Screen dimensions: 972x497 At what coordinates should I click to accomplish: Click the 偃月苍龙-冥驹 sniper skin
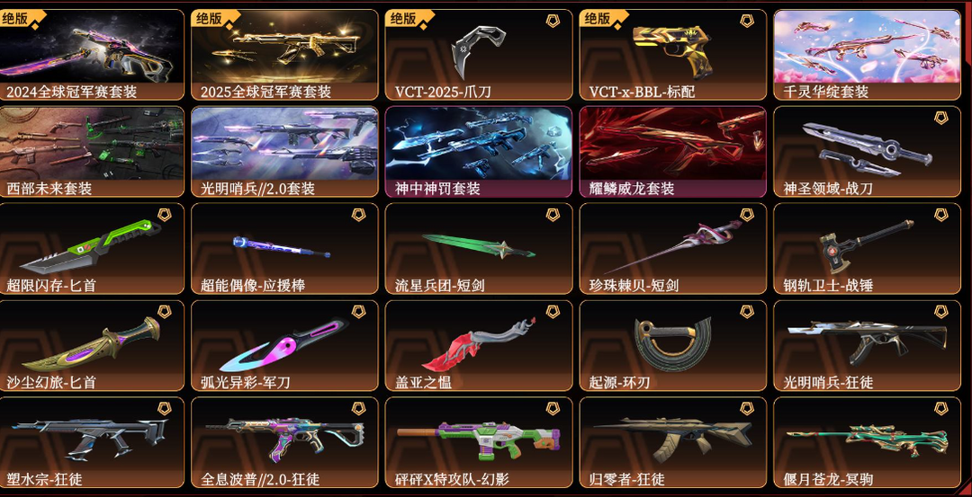(x=868, y=442)
